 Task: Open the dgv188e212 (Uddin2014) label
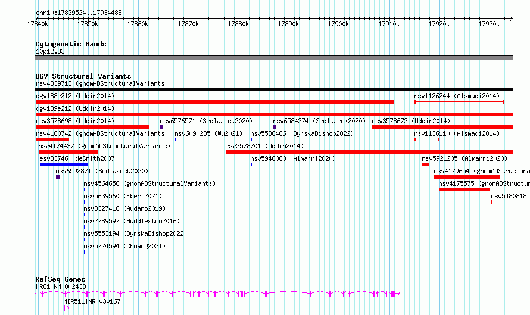tap(75, 96)
